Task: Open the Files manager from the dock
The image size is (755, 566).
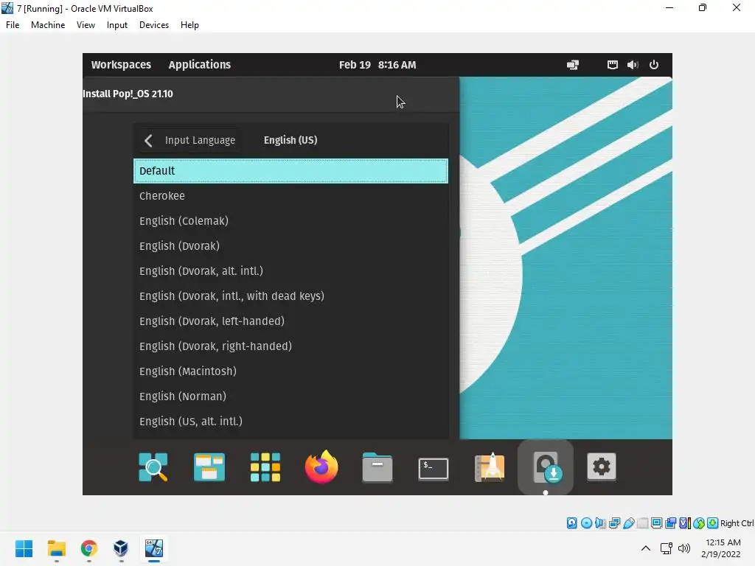Action: point(377,467)
